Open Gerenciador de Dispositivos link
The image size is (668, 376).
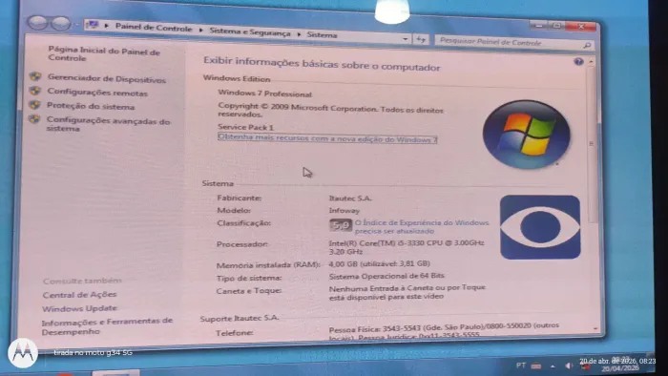click(x=107, y=79)
